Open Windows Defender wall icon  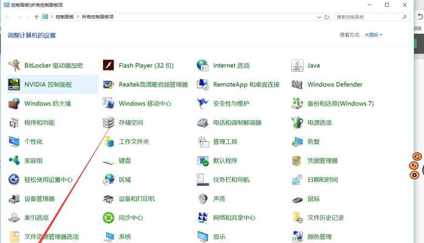pyautogui.click(x=297, y=84)
